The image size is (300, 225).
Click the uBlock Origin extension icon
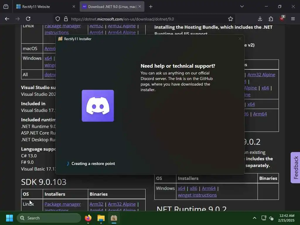(282, 18)
